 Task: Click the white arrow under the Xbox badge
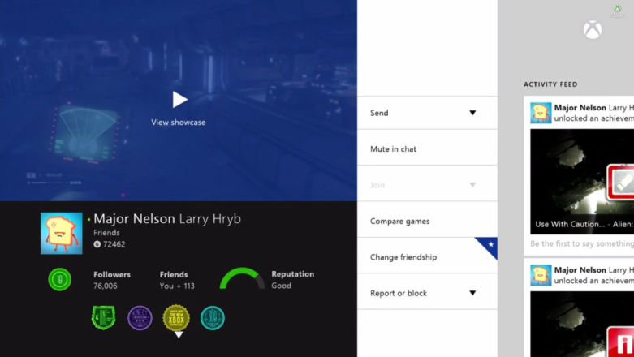179,335
